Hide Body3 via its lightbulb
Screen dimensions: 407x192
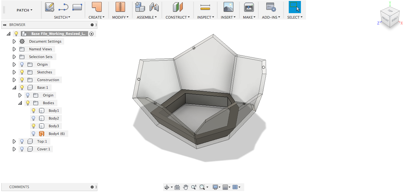(33, 126)
